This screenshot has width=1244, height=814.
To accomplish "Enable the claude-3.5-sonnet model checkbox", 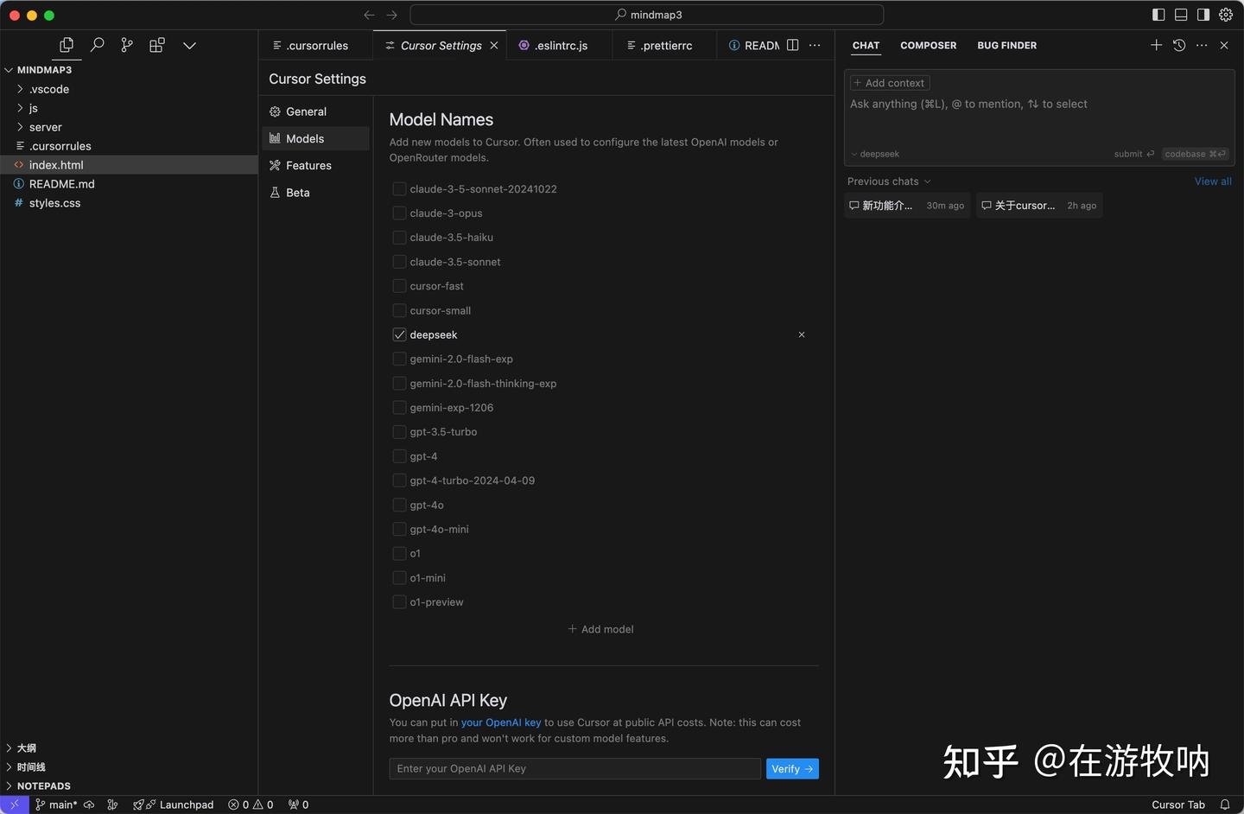I will pyautogui.click(x=399, y=261).
